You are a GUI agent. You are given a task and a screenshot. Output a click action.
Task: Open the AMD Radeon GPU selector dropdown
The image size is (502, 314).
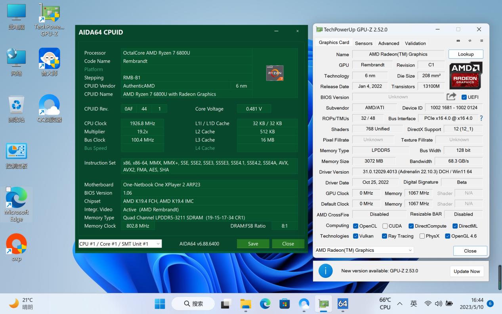pos(364,250)
